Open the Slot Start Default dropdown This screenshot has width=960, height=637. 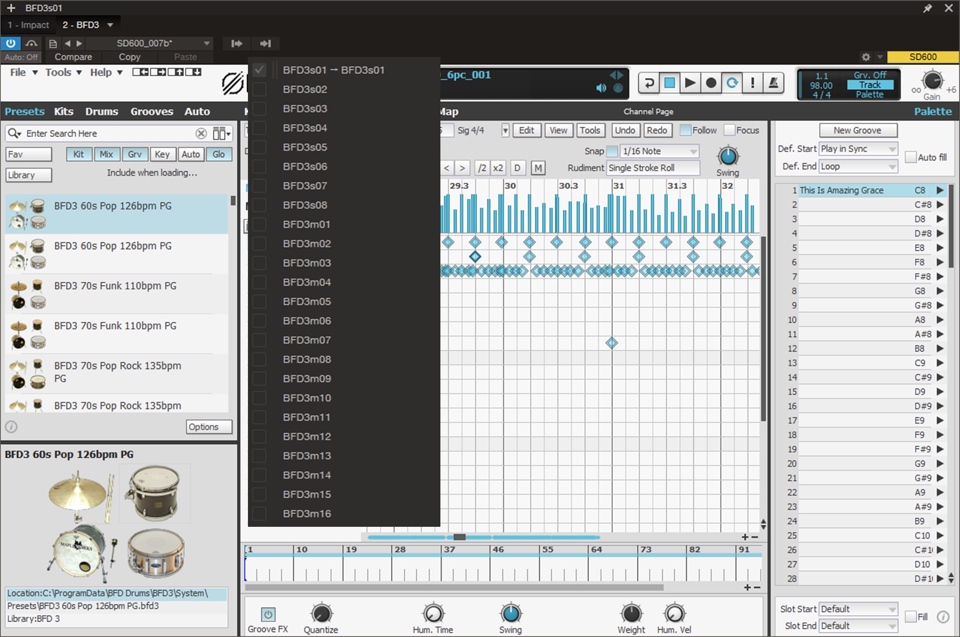point(858,609)
